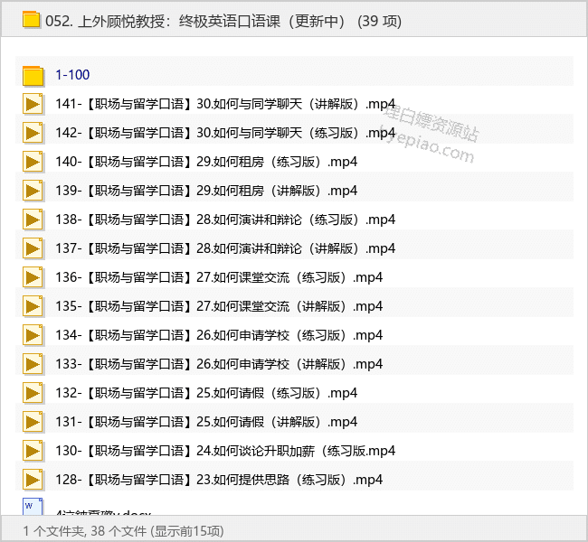Screen dimensions: 588x542
Task: Select file name 135- 27.如何课堂交流（讲解版）.mp4
Action: tap(219, 306)
